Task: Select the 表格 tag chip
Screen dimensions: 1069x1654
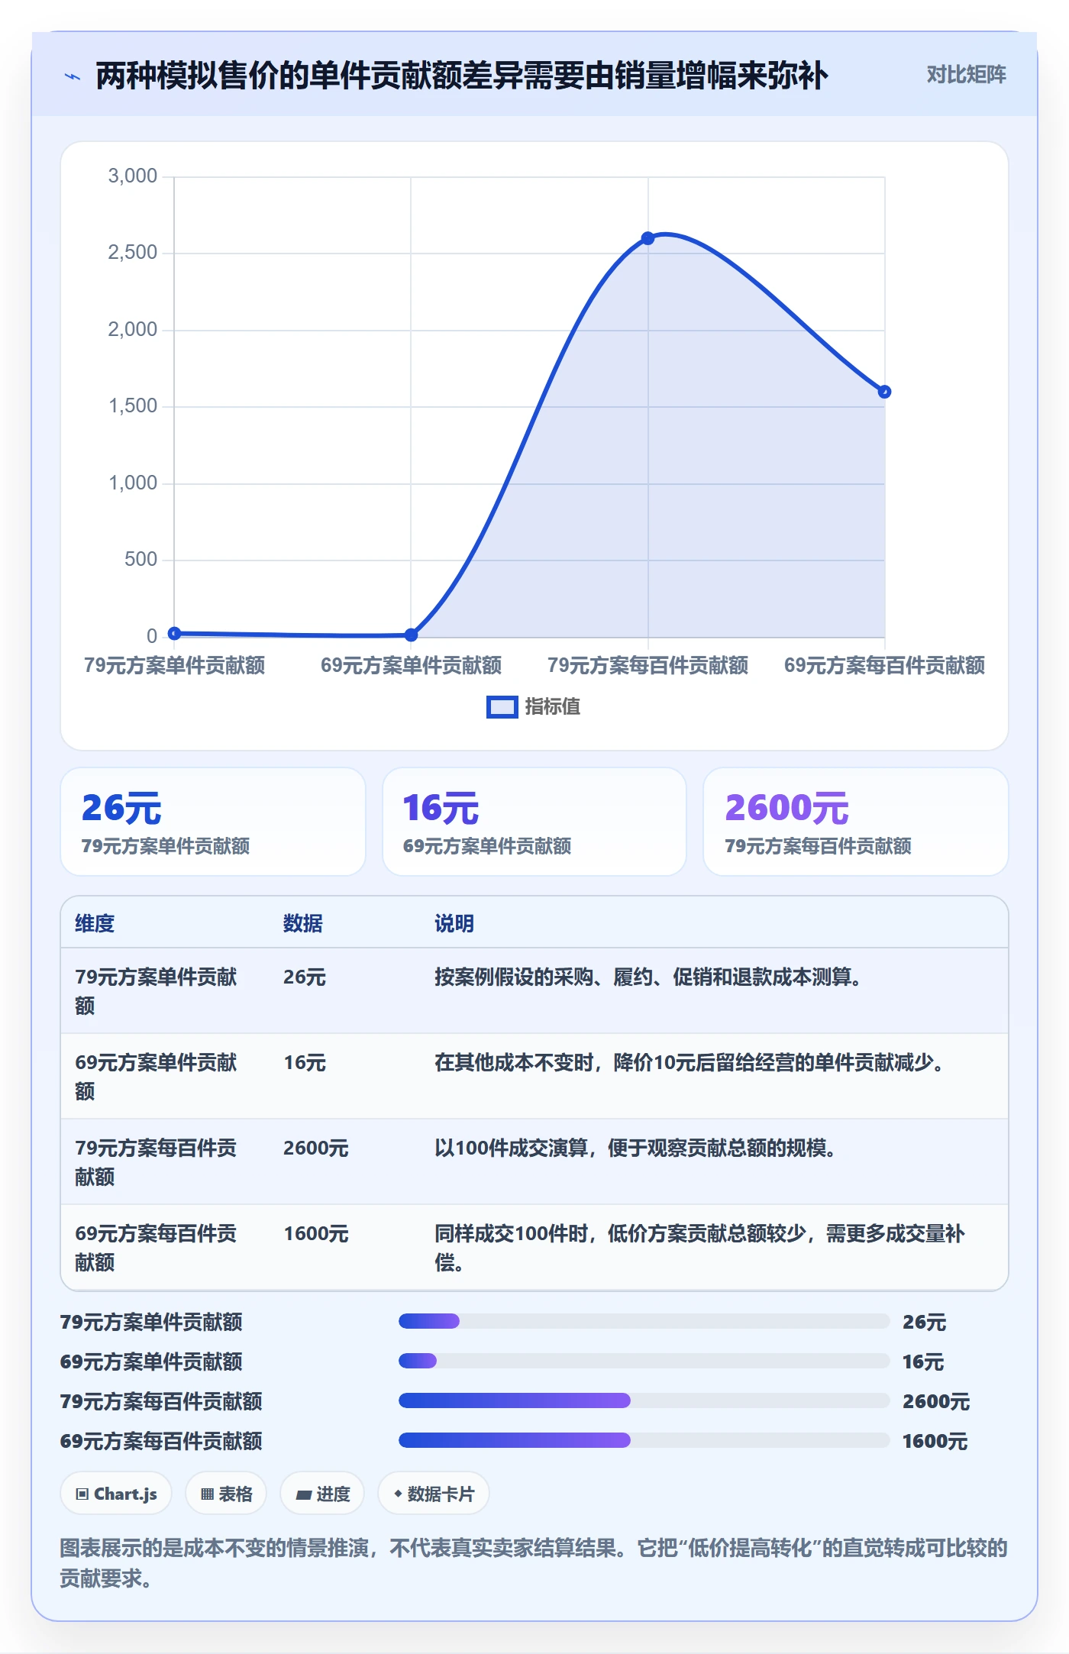Action: (x=226, y=1494)
